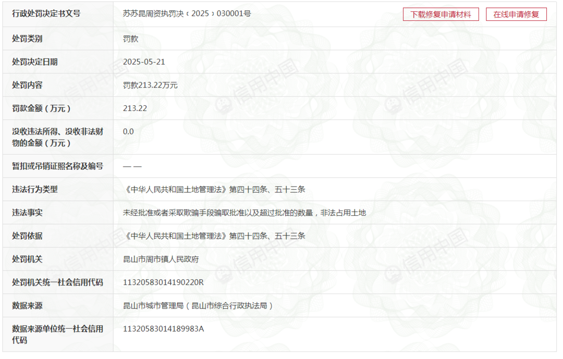Click the 罚款213.22万元 penalty content text
Screen dimensions: 563x359
[x=150, y=85]
